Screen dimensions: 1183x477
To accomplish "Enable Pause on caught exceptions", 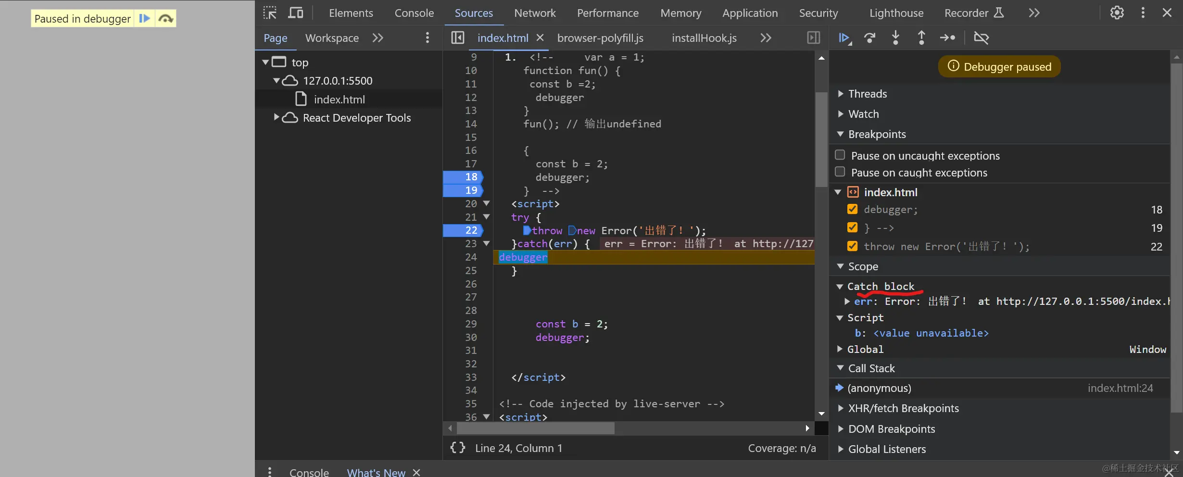I will (x=840, y=172).
